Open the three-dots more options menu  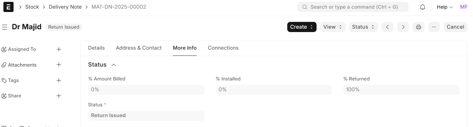point(434,27)
